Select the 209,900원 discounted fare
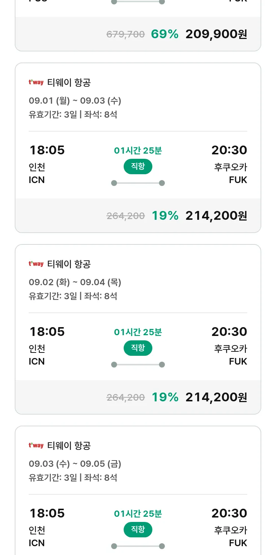The height and width of the screenshot is (555, 276). [x=216, y=34]
